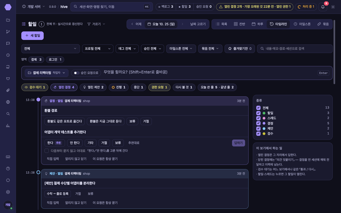Open the help question mark icon
The height and width of the screenshot is (213, 341).
[8, 169]
